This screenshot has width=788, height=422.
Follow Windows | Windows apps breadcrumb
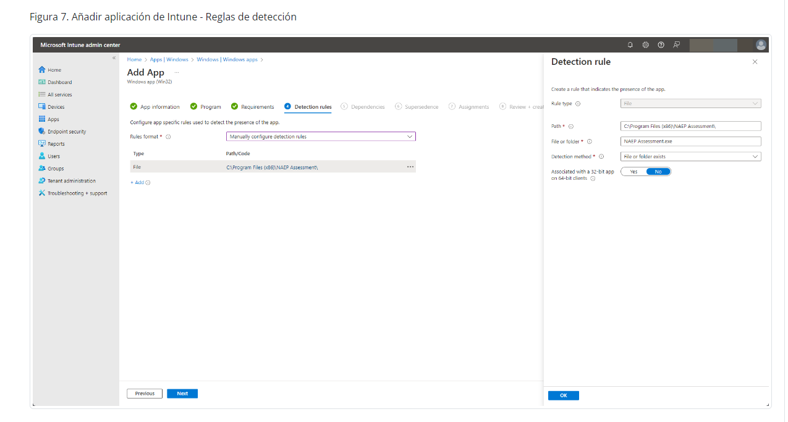(x=227, y=59)
